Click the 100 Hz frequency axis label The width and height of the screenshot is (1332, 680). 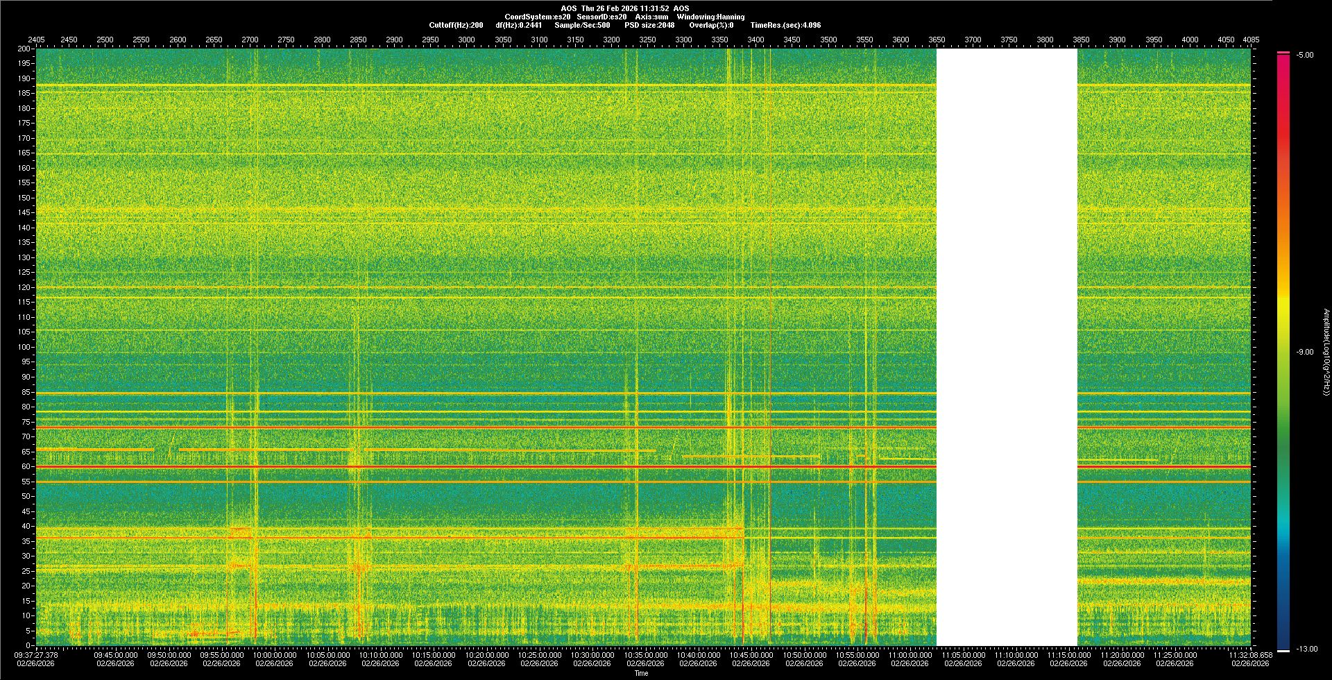pyautogui.click(x=24, y=347)
